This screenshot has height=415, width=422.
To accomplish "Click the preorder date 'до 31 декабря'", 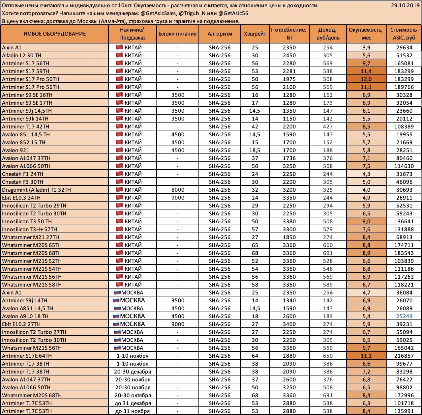I will coord(133,403).
